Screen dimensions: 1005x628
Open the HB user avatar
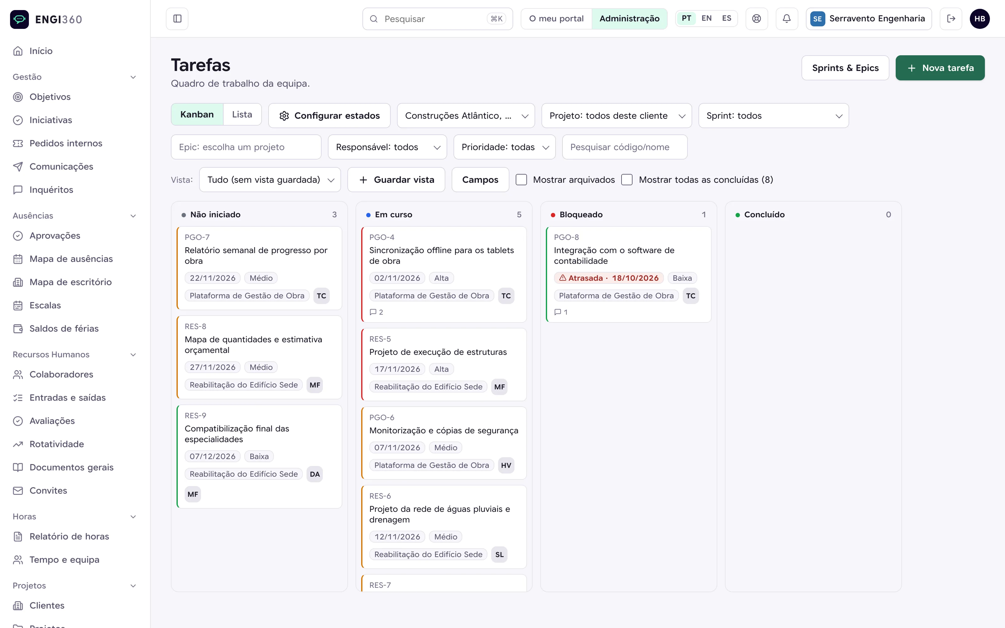980,19
